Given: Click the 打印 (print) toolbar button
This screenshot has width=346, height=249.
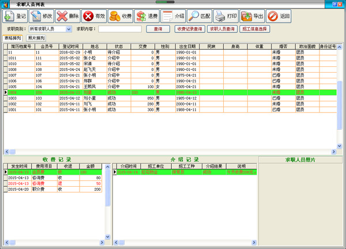Looking at the screenshot, I should coord(225,16).
